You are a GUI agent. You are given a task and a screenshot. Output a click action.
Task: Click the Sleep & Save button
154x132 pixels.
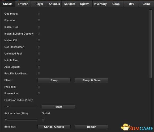coord(91,80)
